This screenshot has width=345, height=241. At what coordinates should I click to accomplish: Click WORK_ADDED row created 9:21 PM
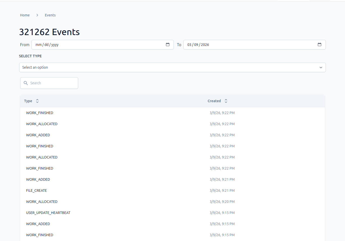coord(172,179)
